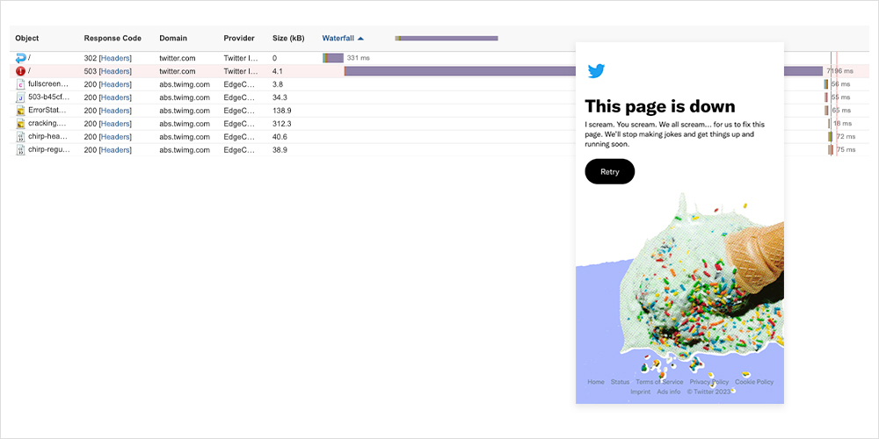Image resolution: width=879 pixels, height=439 pixels.
Task: Click the chirp-regu font file icon
Action: coord(21,150)
